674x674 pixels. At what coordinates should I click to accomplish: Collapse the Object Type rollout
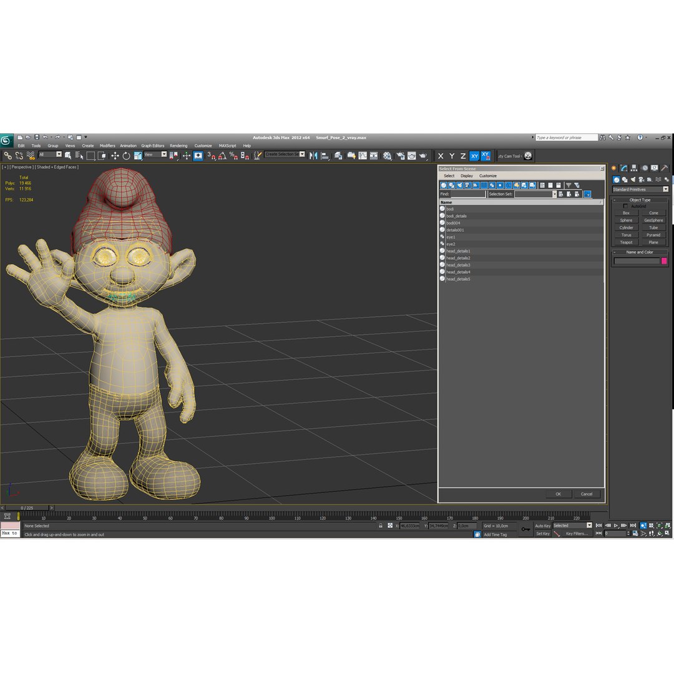tap(640, 200)
